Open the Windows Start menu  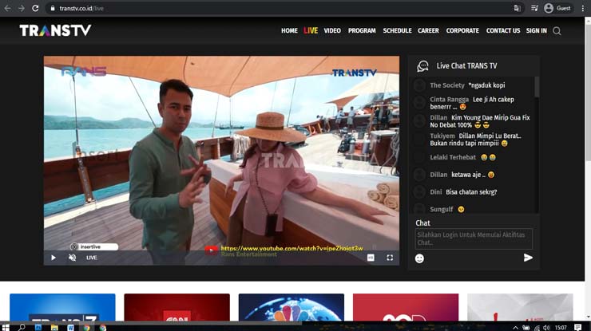click(x=6, y=327)
